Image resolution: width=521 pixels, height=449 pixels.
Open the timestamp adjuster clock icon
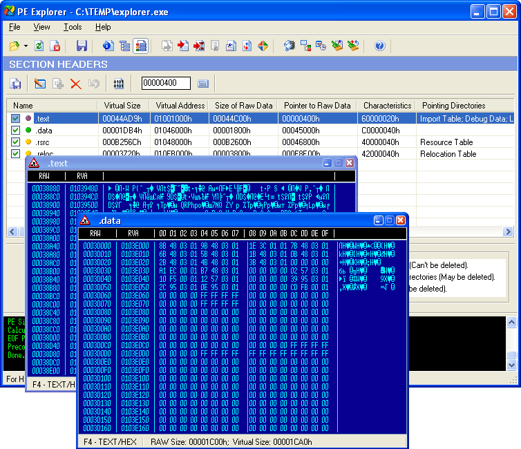[321, 46]
